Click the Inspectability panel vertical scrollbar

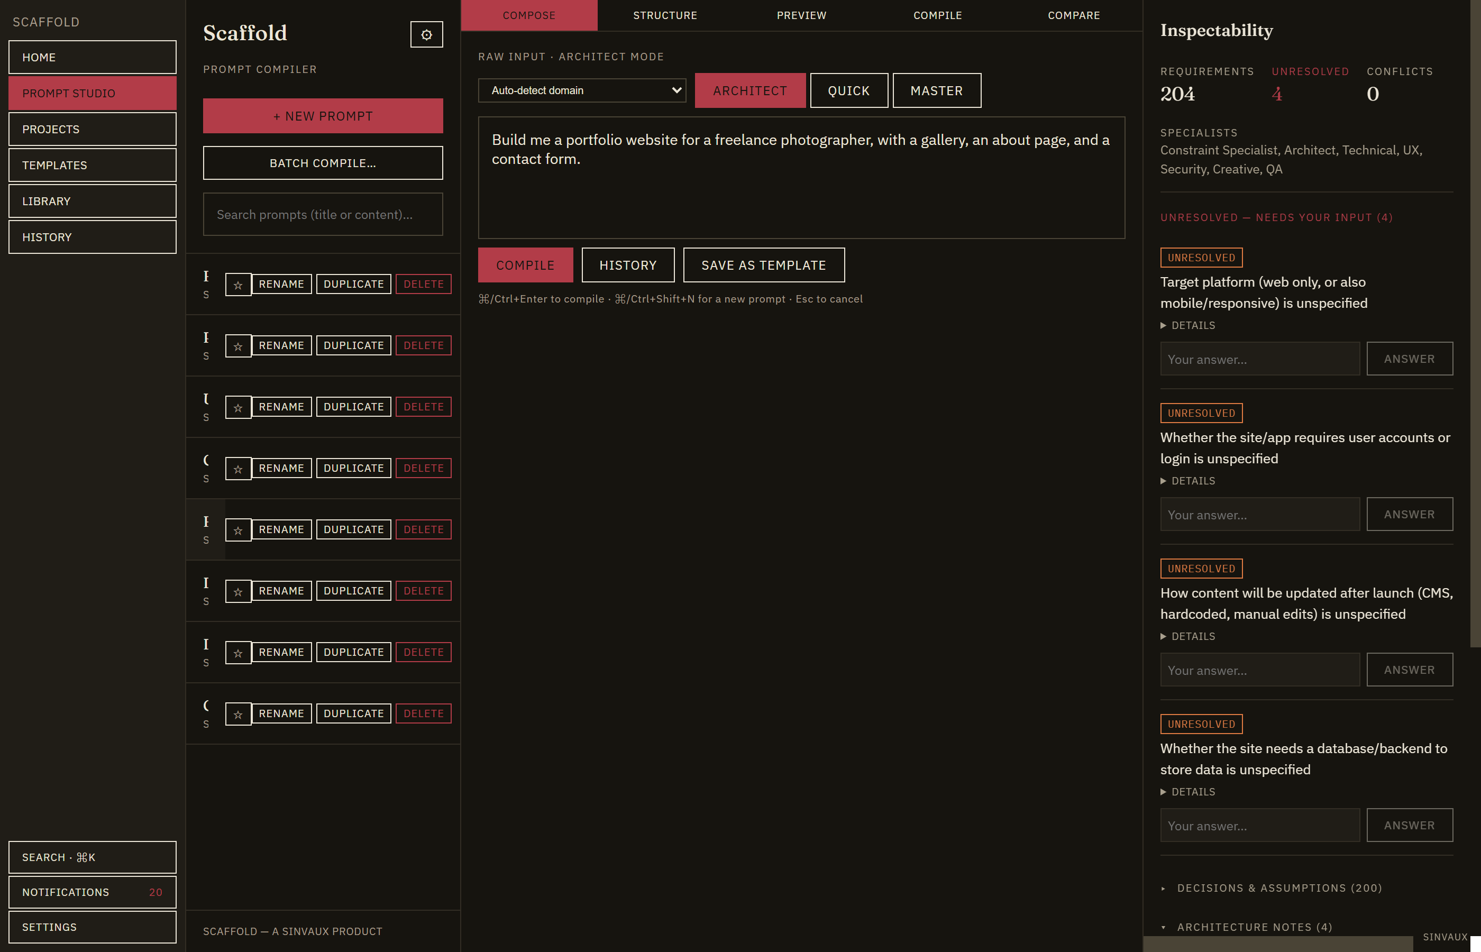pos(1475,323)
